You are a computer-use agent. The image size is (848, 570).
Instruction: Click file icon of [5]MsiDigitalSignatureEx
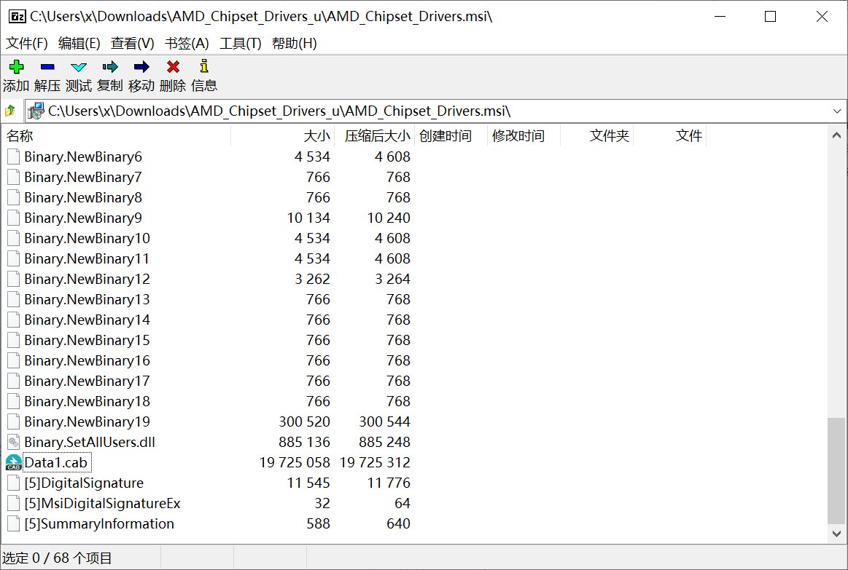[x=14, y=503]
